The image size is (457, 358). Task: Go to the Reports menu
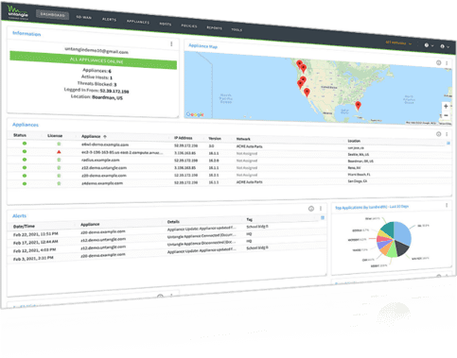coord(214,27)
